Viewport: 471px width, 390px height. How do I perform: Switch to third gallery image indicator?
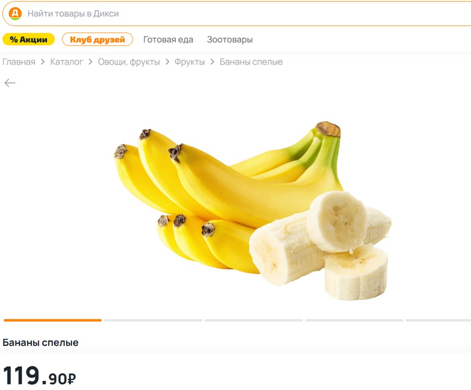(x=254, y=320)
